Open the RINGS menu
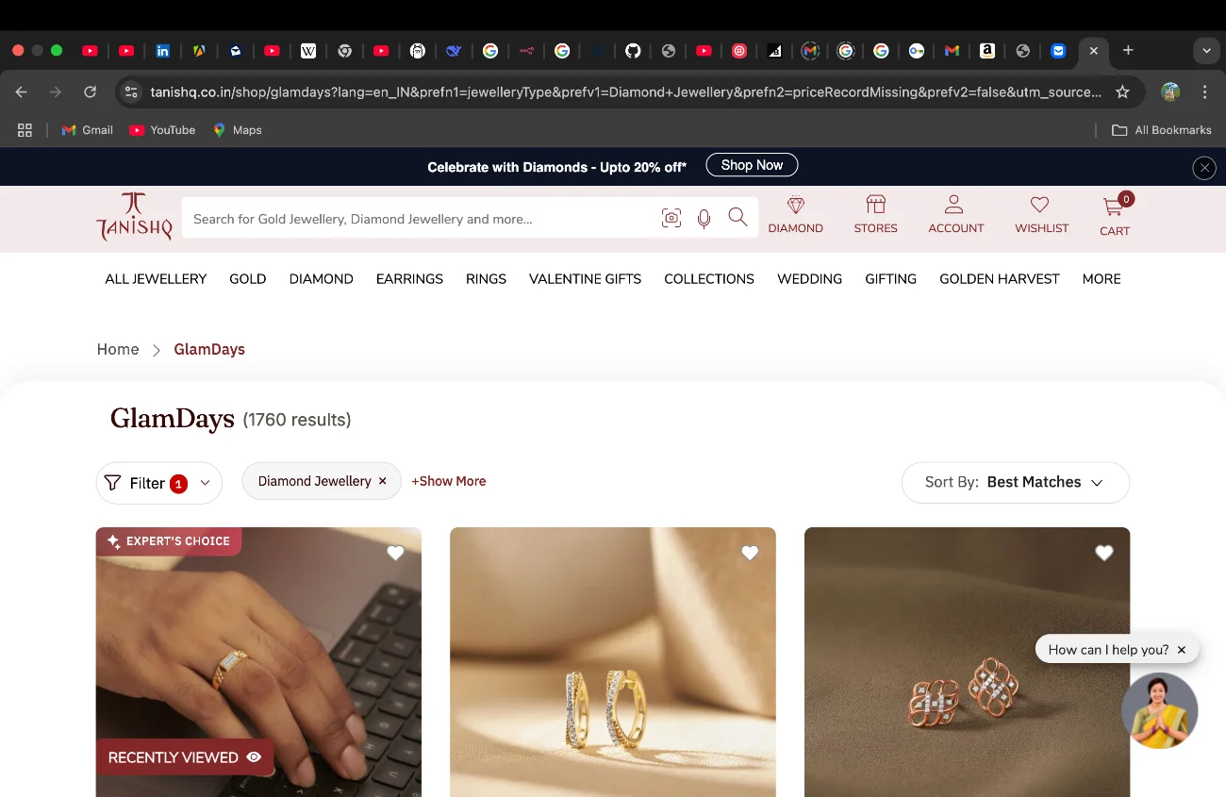This screenshot has width=1226, height=797. [x=486, y=279]
